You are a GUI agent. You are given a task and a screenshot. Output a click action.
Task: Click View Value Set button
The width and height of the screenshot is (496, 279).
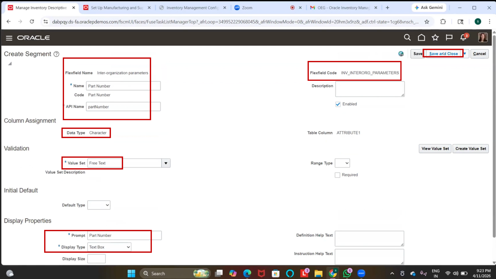point(435,149)
